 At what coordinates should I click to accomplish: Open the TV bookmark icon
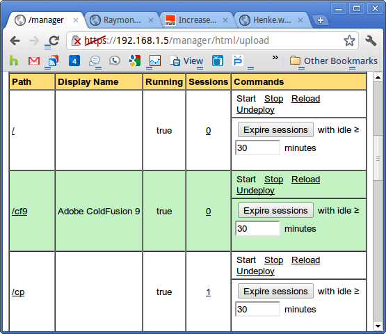pos(218,61)
